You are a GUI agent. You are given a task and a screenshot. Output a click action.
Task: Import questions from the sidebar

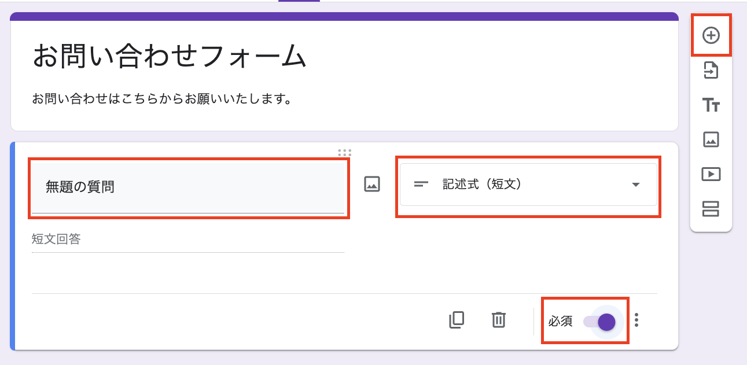(711, 71)
